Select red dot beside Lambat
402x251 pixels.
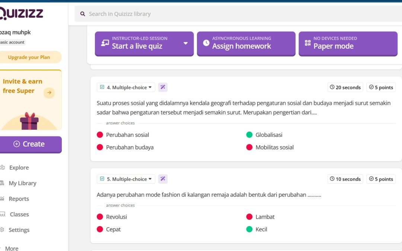pos(249,217)
